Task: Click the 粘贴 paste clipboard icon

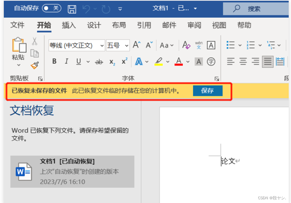Action: coord(19,45)
